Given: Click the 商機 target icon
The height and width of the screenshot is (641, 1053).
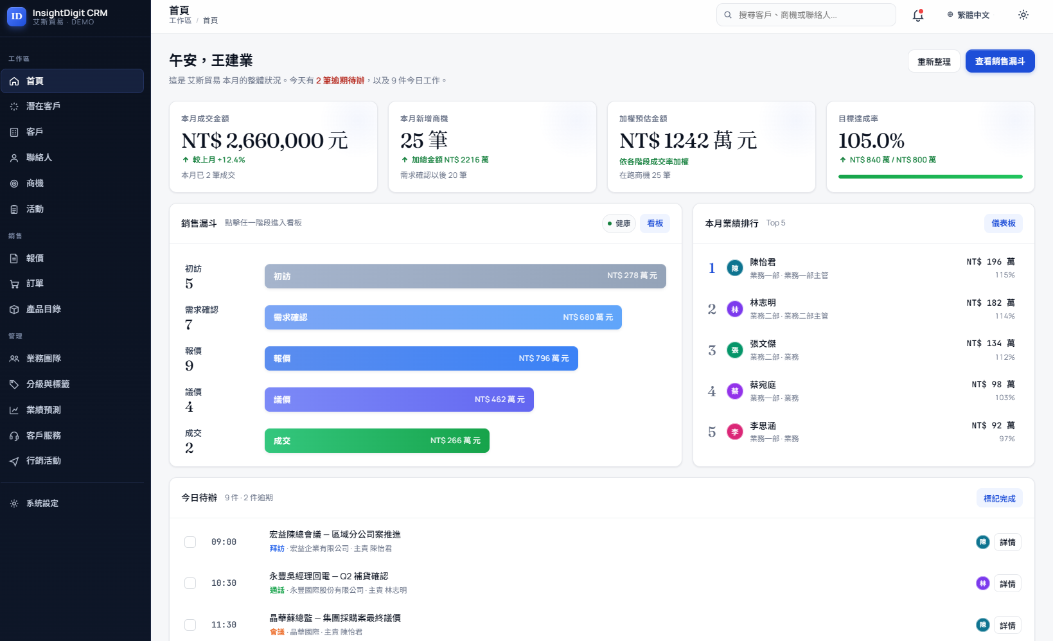Looking at the screenshot, I should click(14, 184).
